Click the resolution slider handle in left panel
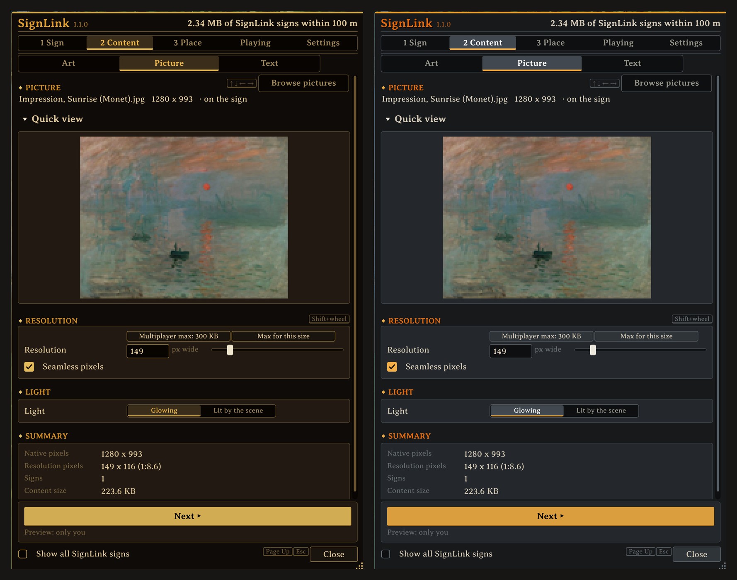This screenshot has height=580, width=737. (x=230, y=350)
